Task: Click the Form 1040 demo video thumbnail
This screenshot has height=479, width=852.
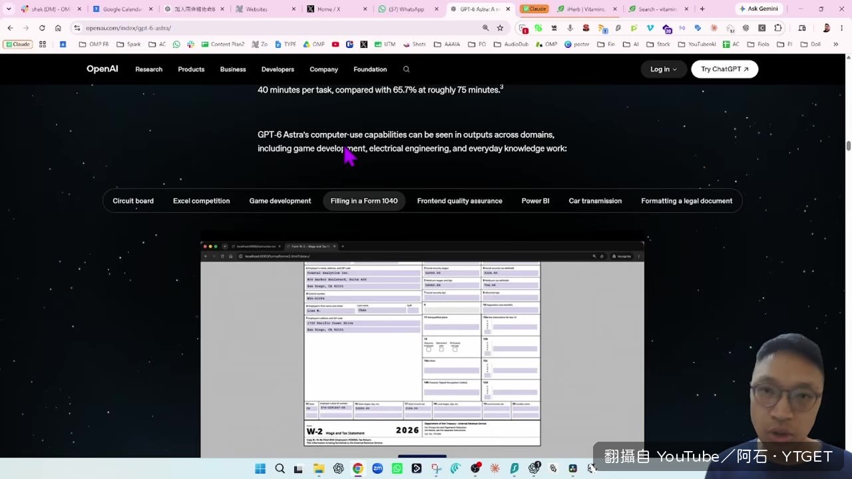Action: [422, 349]
